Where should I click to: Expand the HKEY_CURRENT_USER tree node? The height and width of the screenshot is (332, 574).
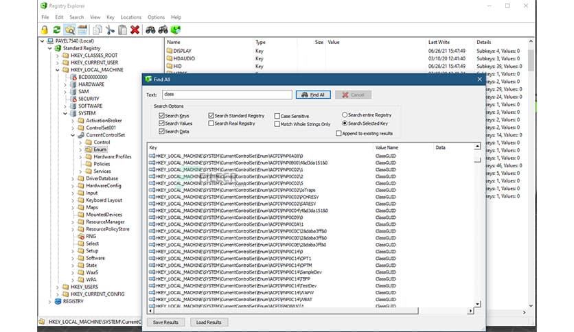[58, 62]
